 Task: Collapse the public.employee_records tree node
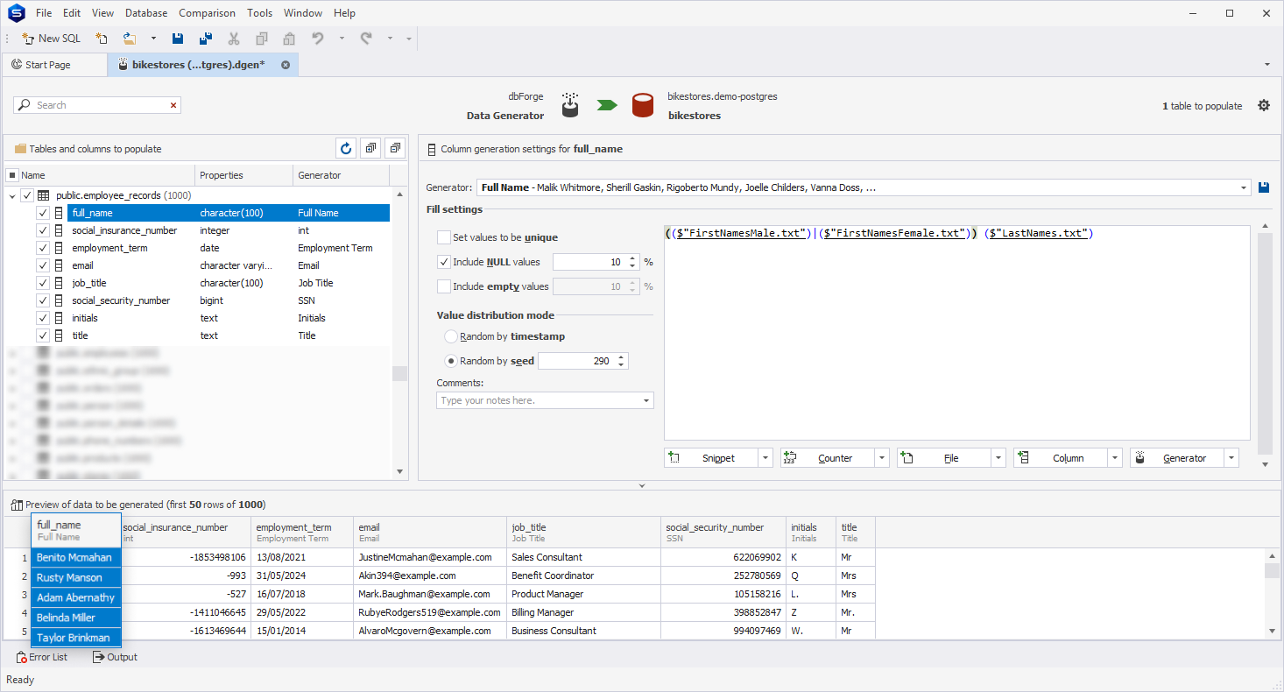(x=12, y=195)
